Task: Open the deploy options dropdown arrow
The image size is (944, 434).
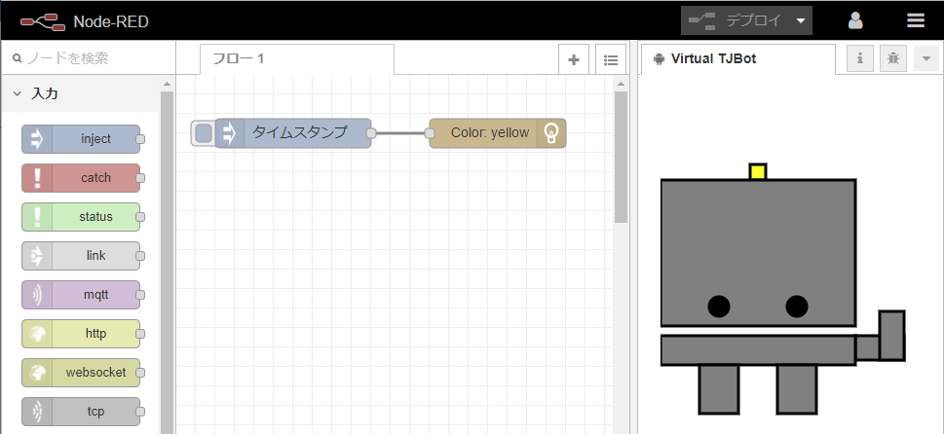Action: pyautogui.click(x=801, y=21)
